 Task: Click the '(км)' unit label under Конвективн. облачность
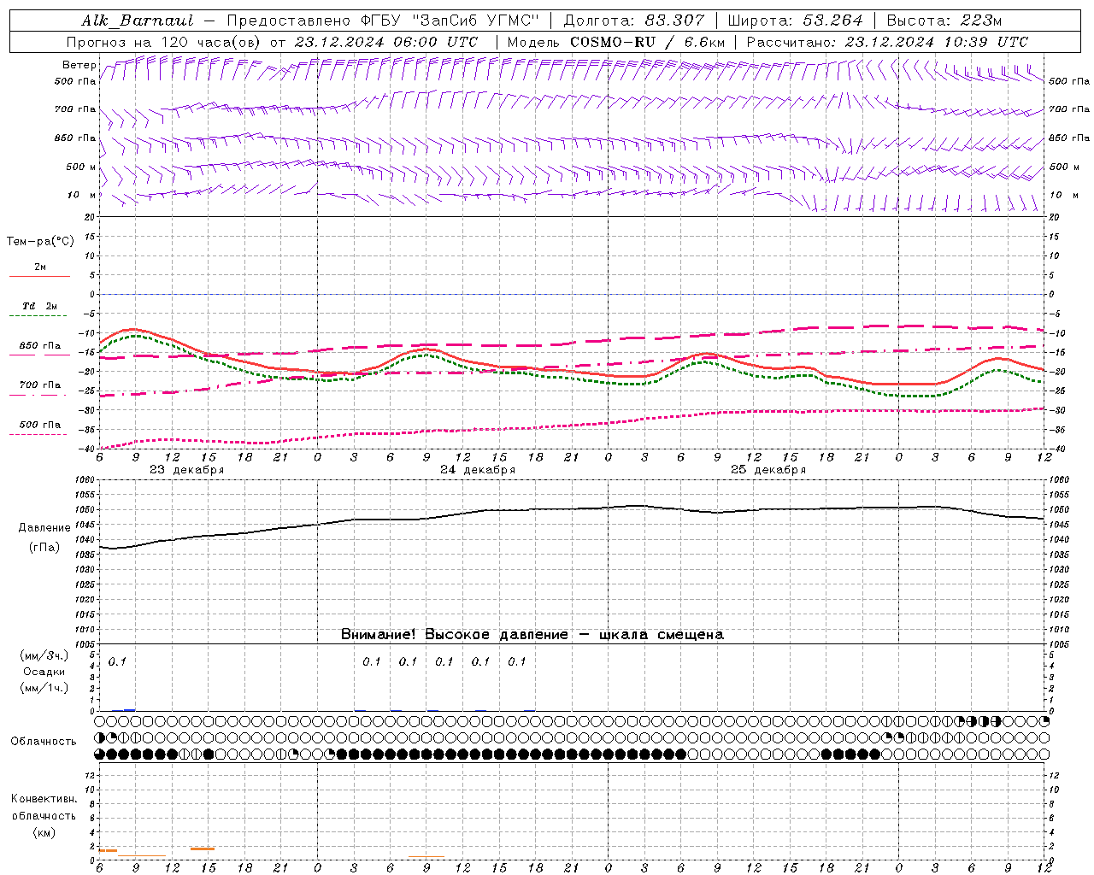pos(44,832)
